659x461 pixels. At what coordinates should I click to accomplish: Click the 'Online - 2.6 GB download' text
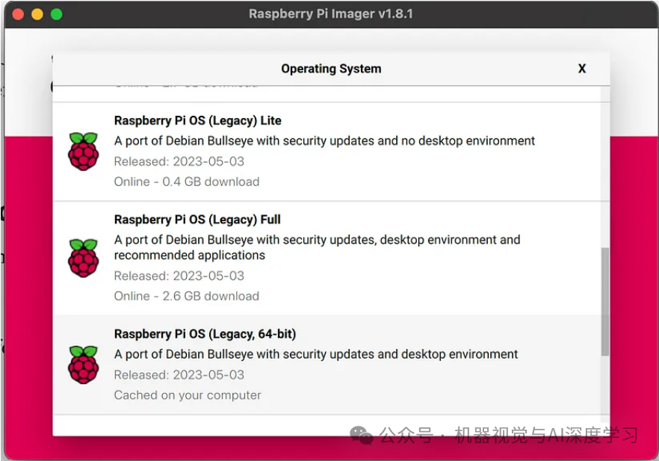pyautogui.click(x=186, y=296)
